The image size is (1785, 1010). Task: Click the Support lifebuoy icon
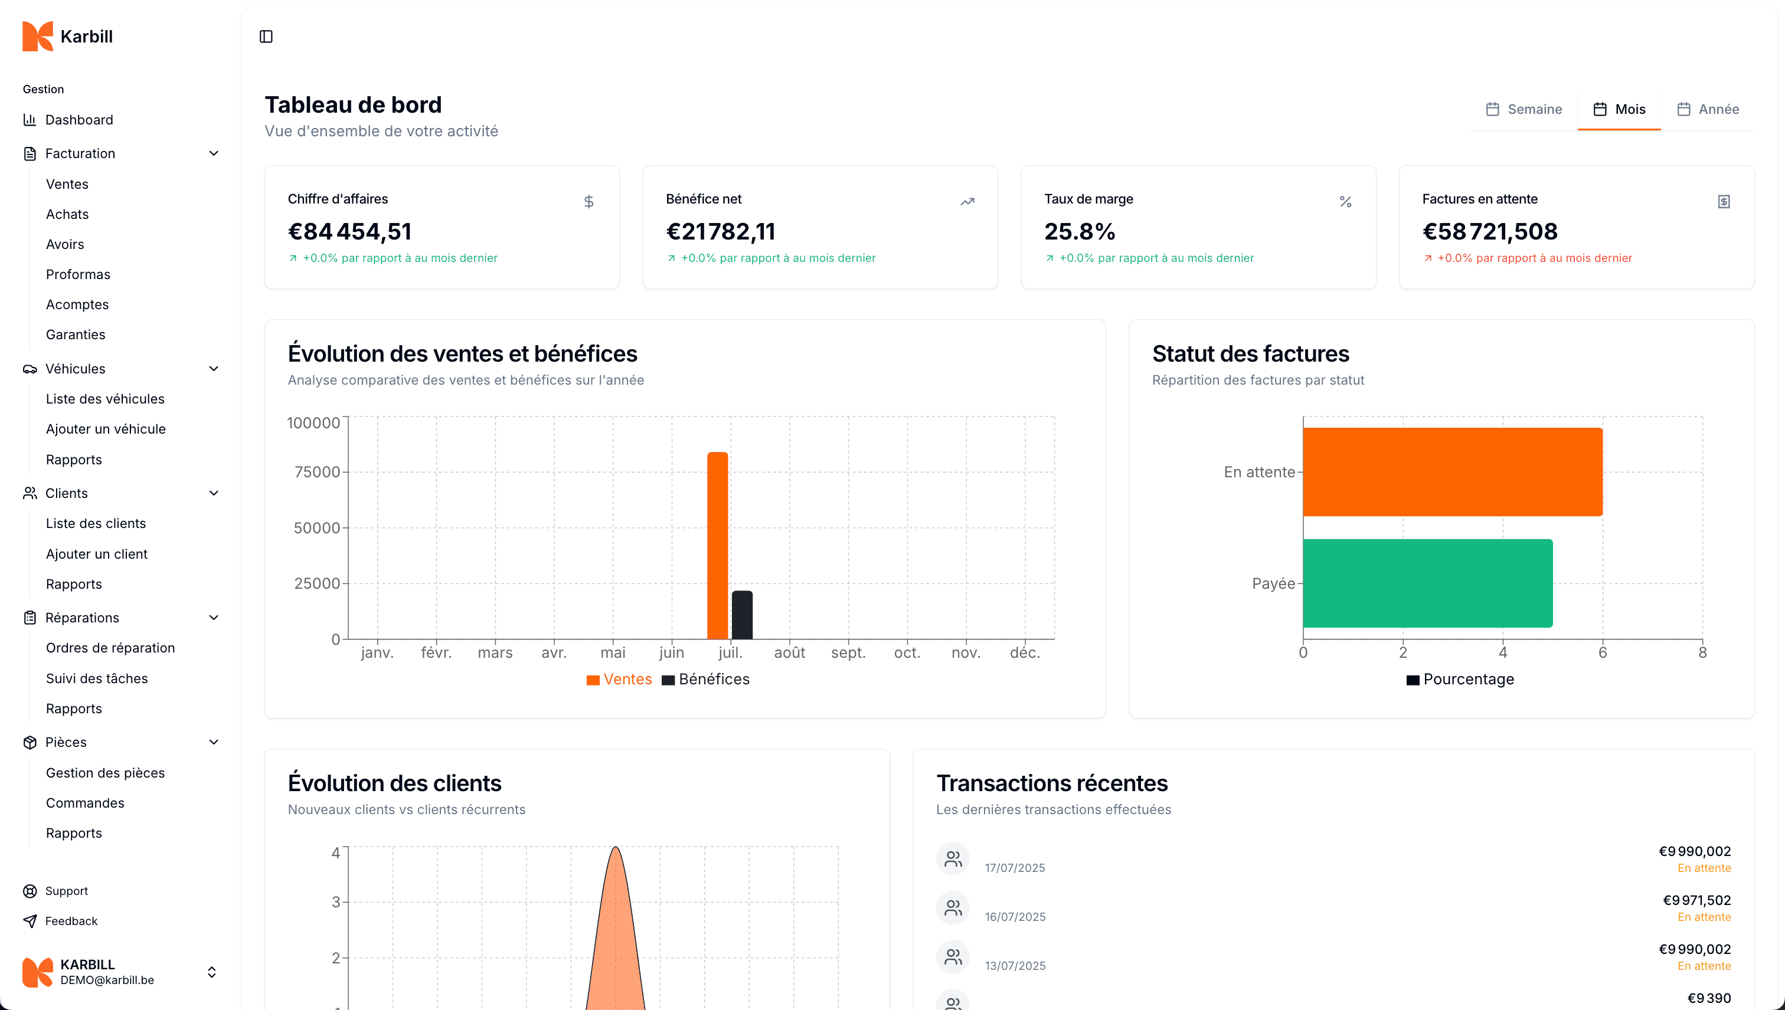coord(30,891)
